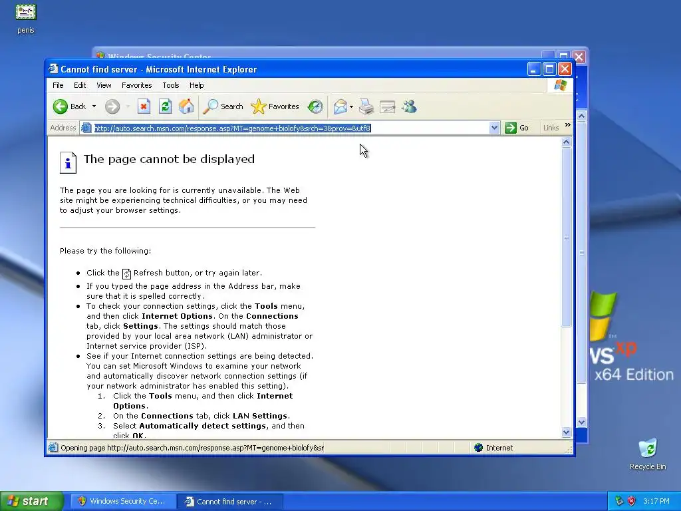This screenshot has width=681, height=511.
Task: Switch to Windows Security Center taskbar button
Action: click(124, 501)
